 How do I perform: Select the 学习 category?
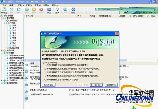pos(14,43)
